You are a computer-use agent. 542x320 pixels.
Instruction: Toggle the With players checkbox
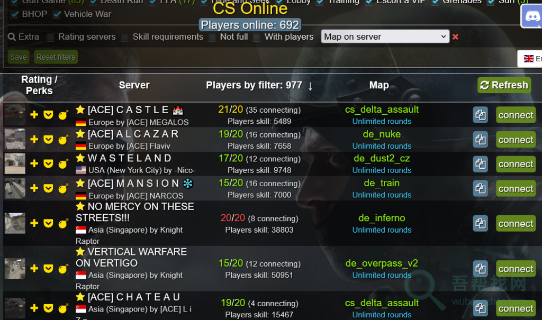pos(257,37)
